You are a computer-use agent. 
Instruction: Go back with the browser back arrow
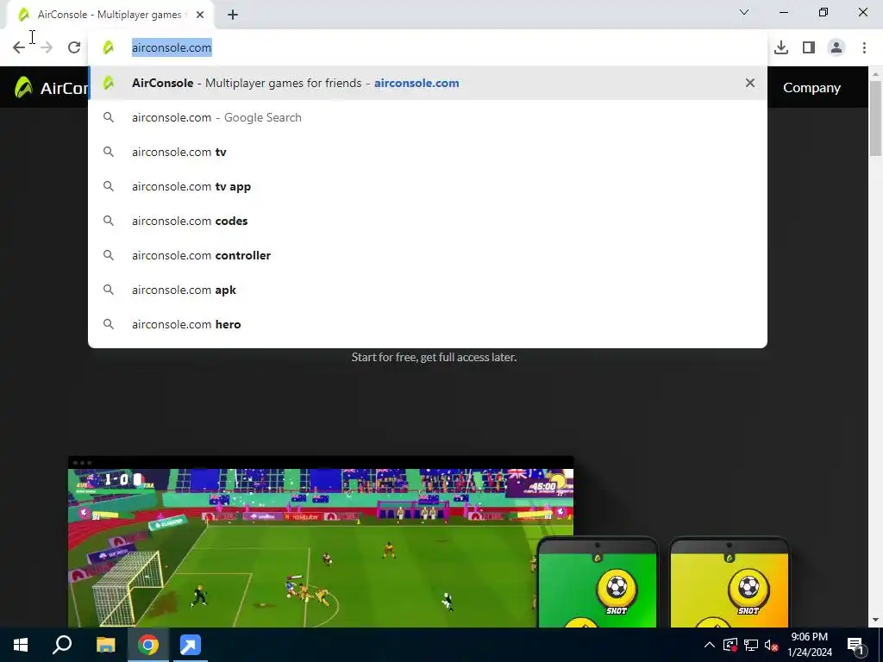tap(19, 47)
